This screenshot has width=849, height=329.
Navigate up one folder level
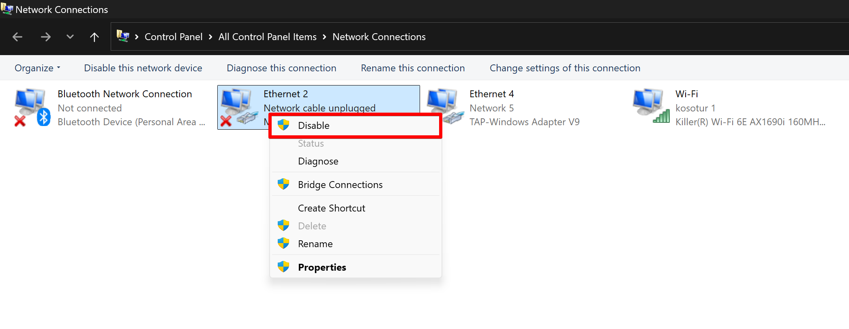pos(94,37)
